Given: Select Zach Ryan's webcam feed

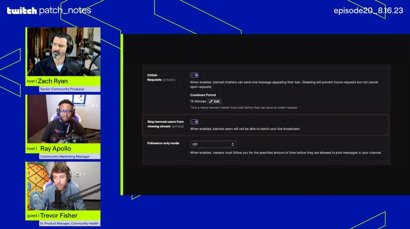Looking at the screenshot, I should click(x=63, y=51).
